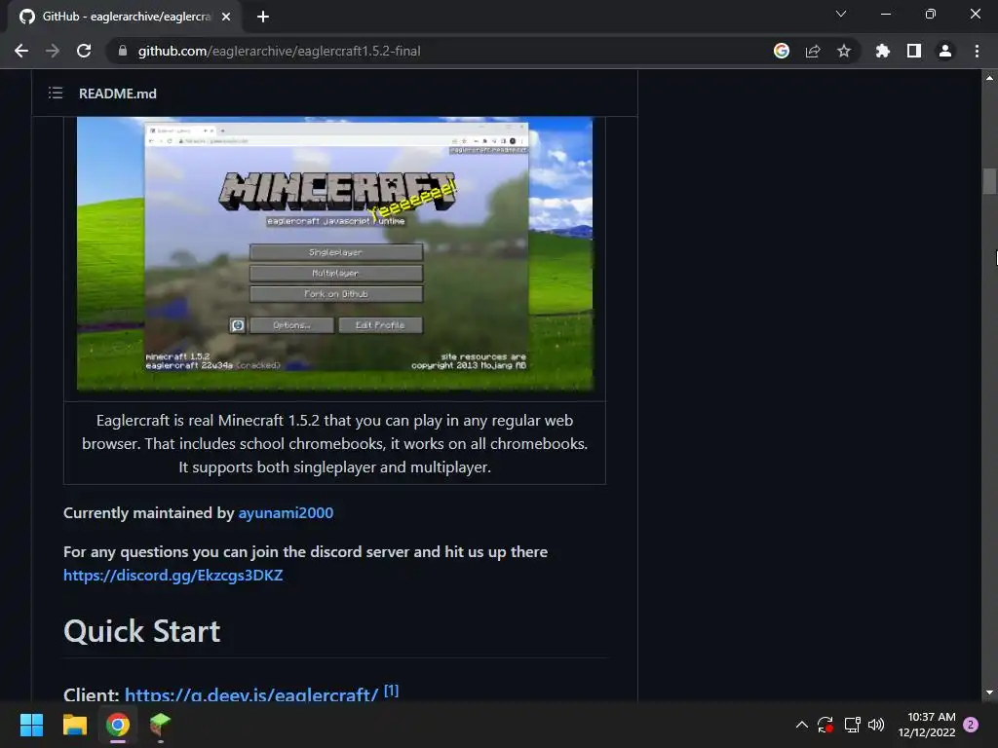Click the sync update tray icon

(x=825, y=725)
